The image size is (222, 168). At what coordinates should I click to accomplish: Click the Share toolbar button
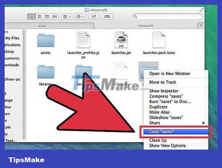[x=93, y=17]
